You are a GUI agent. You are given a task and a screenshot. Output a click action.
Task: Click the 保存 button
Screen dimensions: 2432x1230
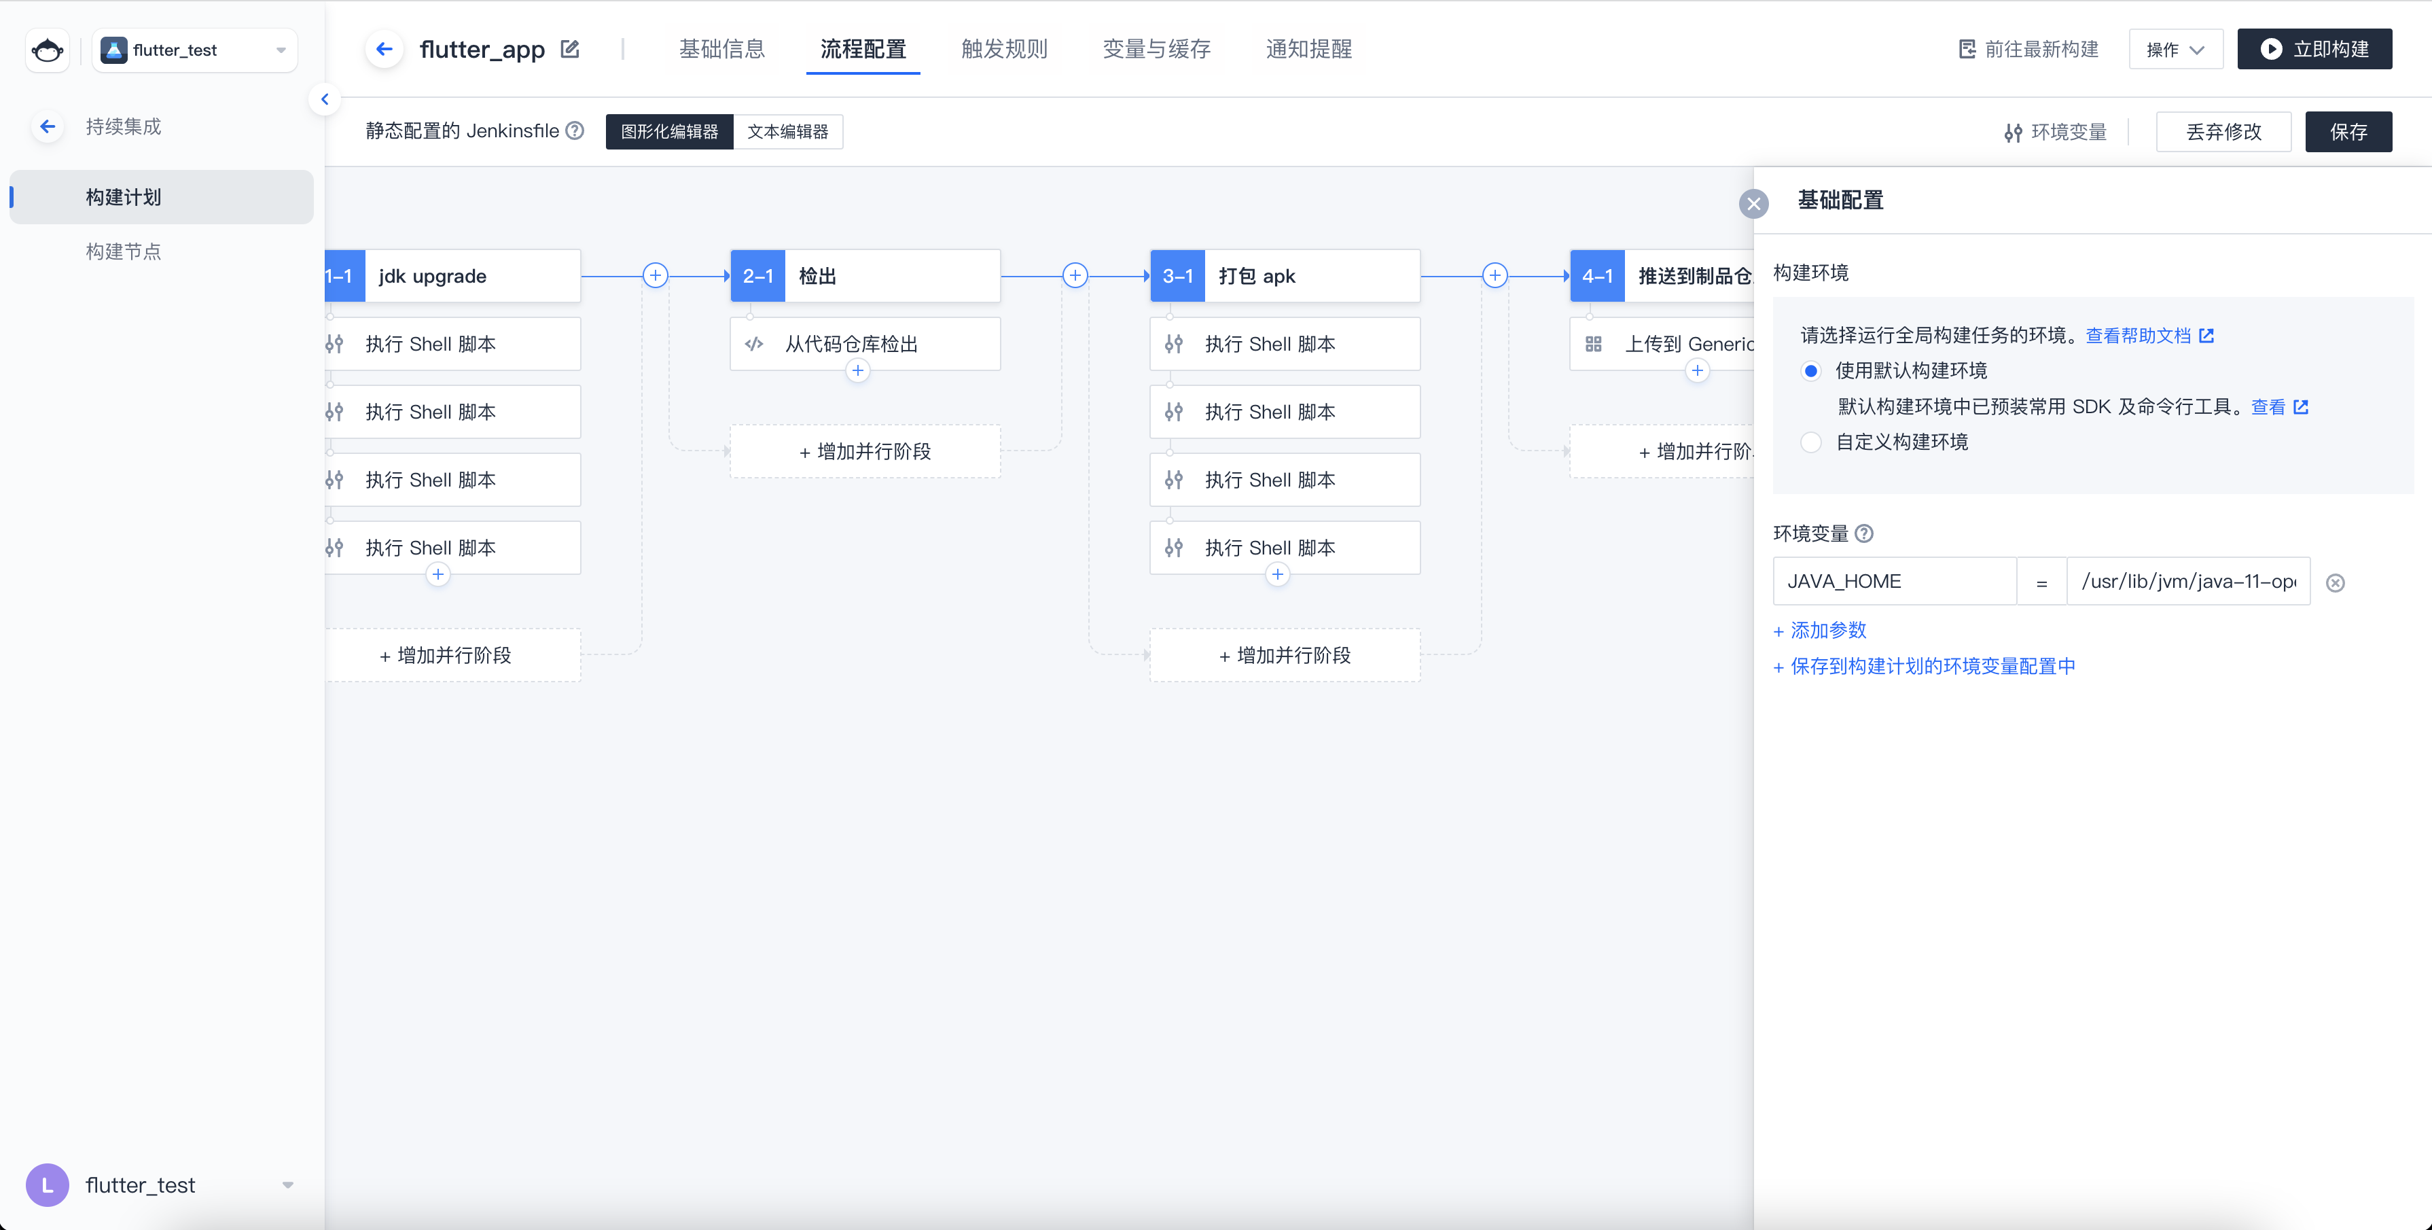point(2348,131)
